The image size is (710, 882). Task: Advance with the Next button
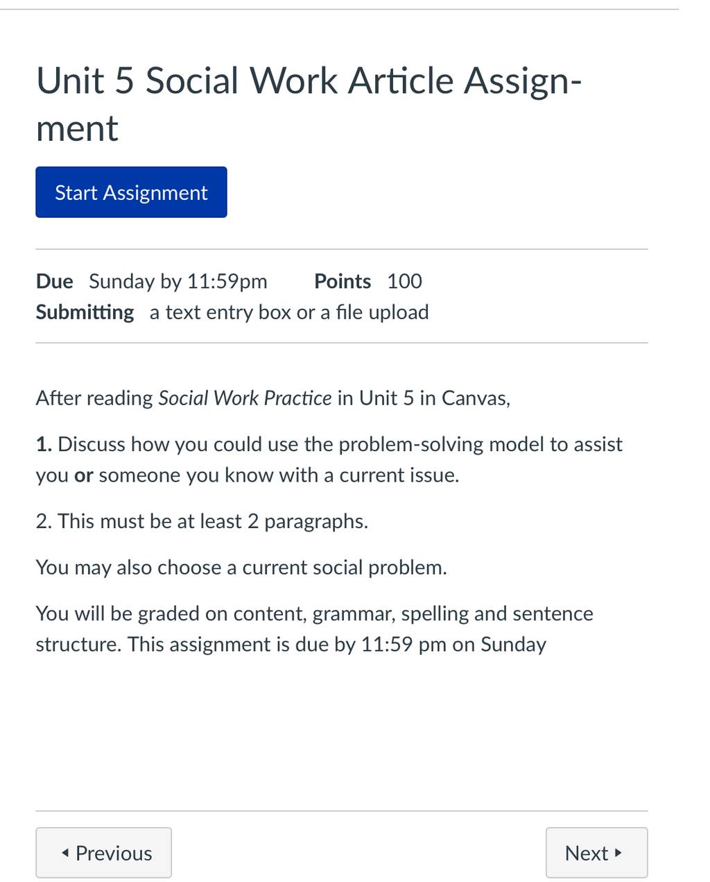click(596, 852)
